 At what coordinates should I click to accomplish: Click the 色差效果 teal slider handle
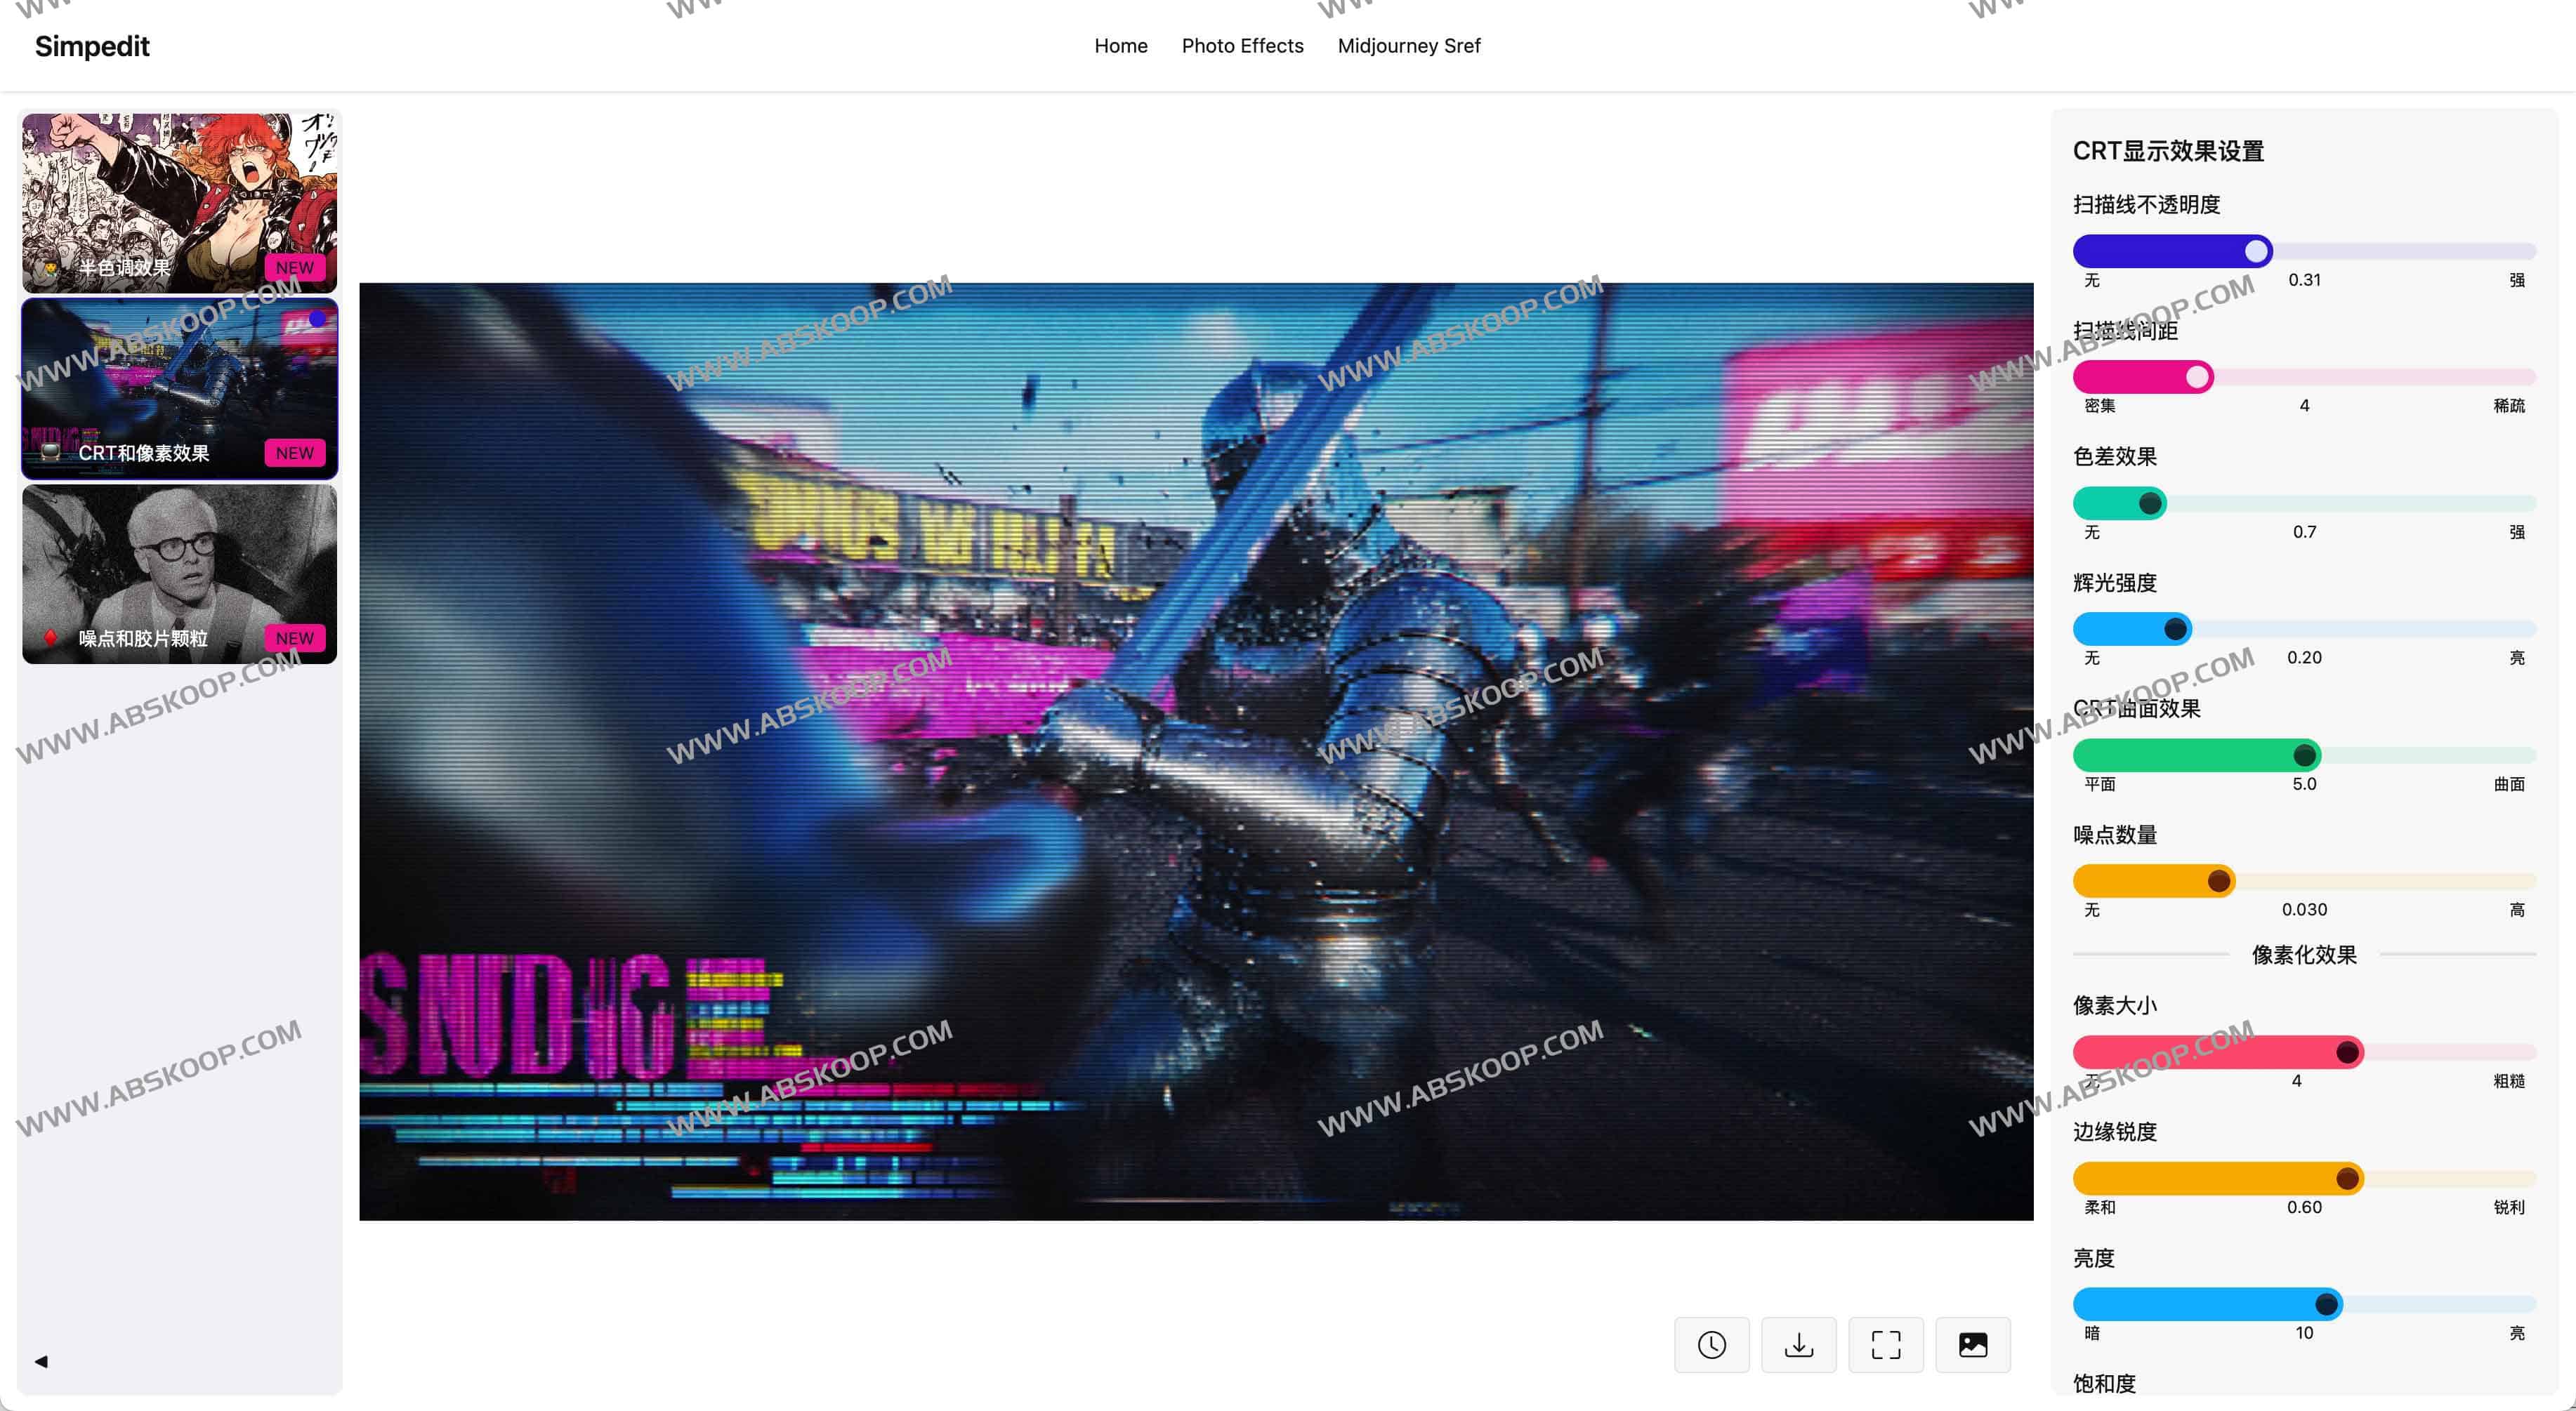point(2150,503)
